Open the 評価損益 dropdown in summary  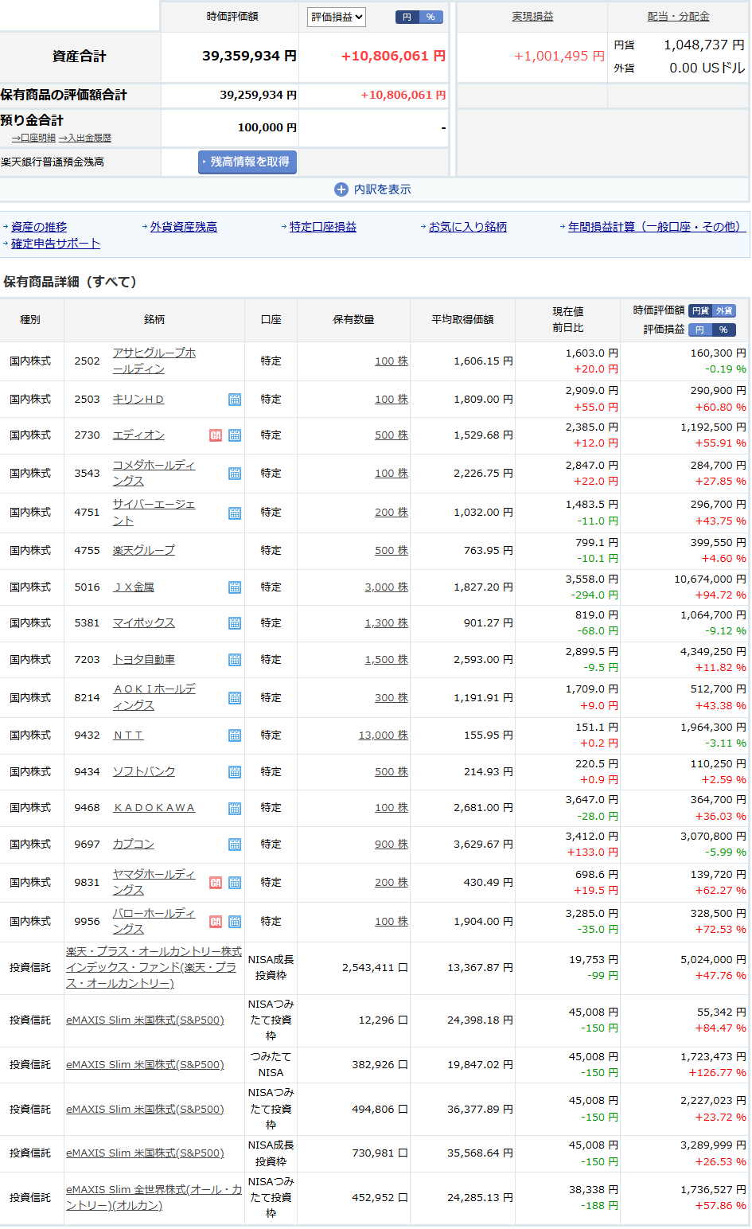[x=337, y=17]
